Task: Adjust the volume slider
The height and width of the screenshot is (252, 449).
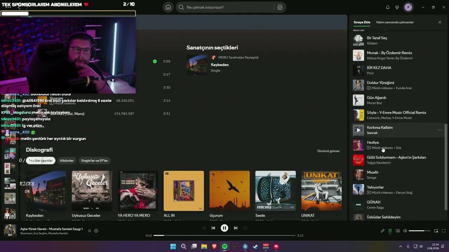Action: pyautogui.click(x=420, y=231)
